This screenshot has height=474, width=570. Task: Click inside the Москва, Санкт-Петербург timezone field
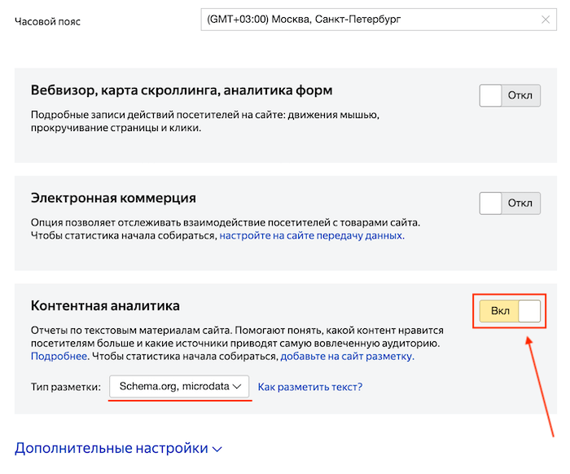pos(366,20)
